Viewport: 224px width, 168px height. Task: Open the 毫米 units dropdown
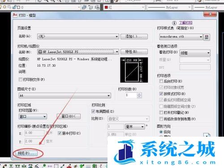tap(135, 127)
